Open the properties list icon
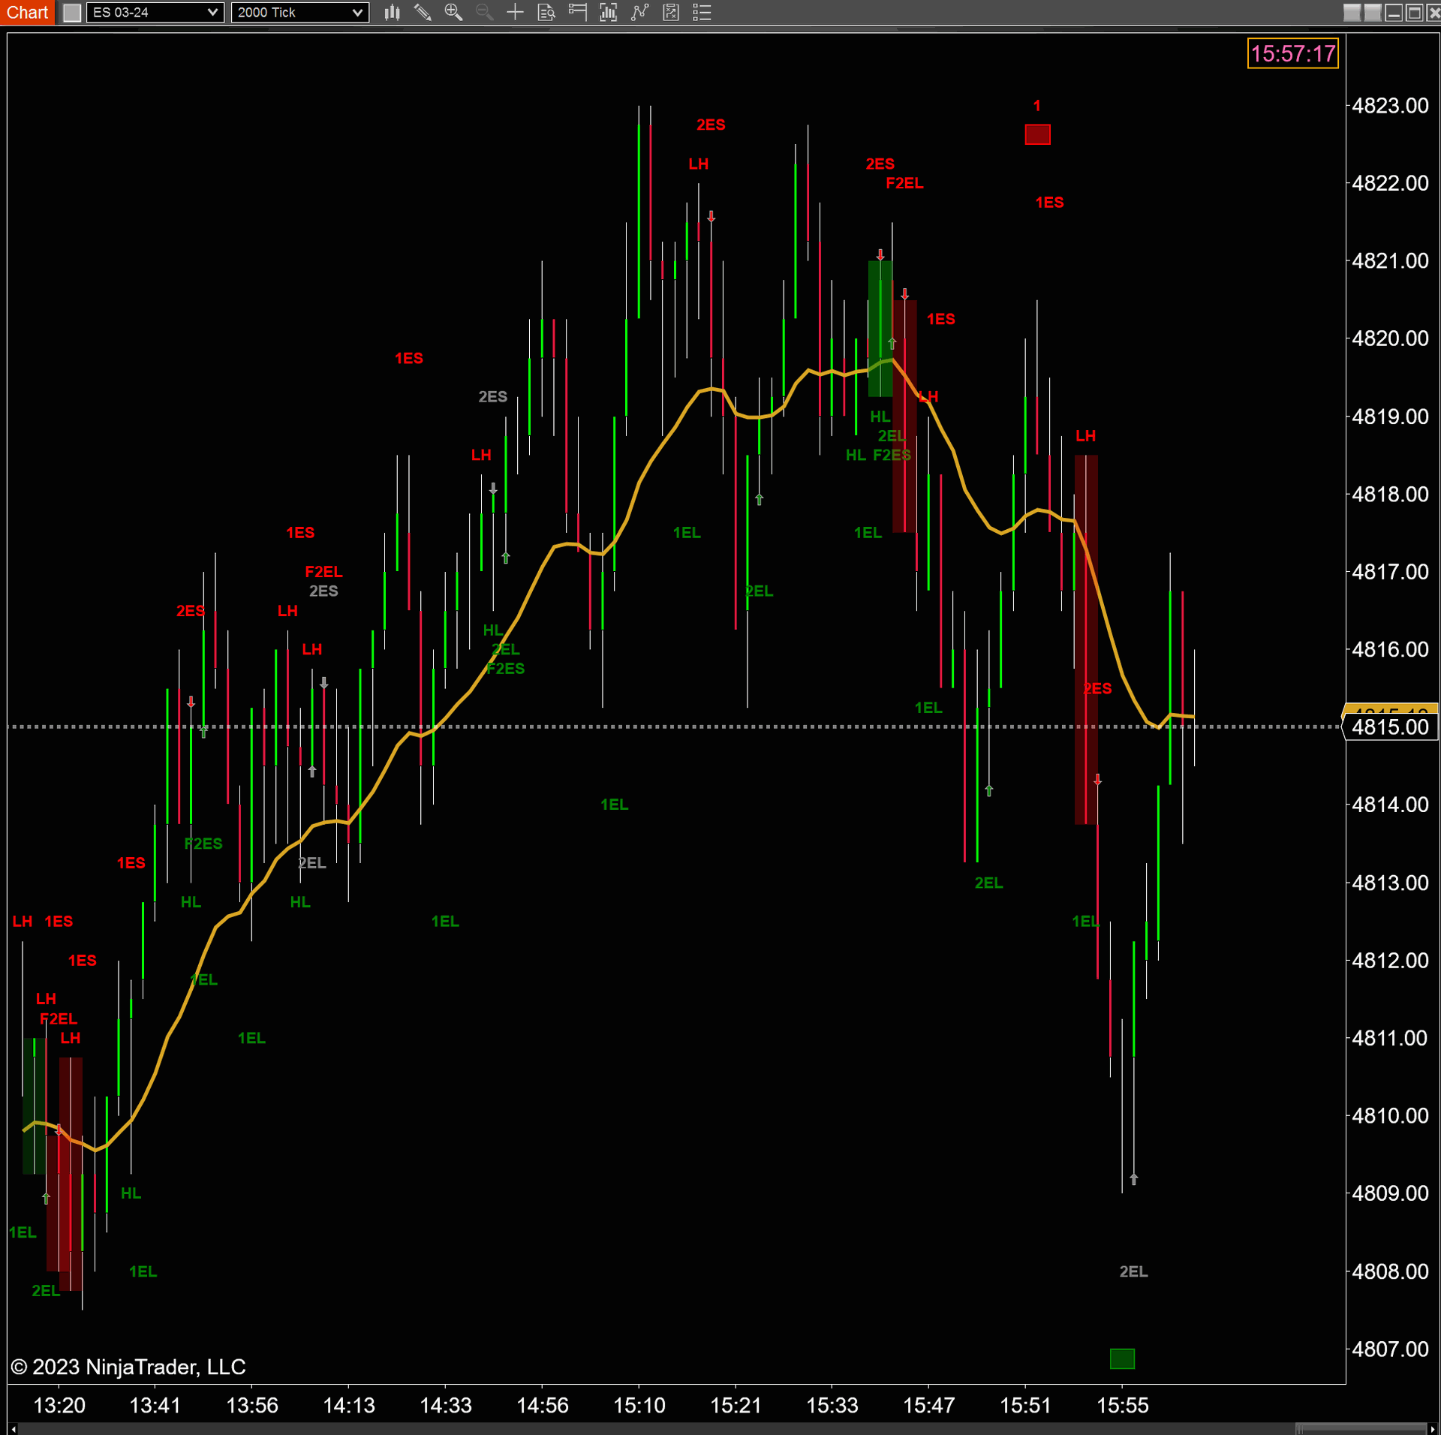Image resolution: width=1441 pixels, height=1435 pixels. click(x=702, y=12)
